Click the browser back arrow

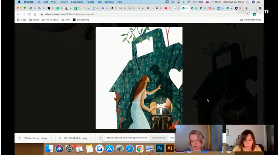(19, 14)
